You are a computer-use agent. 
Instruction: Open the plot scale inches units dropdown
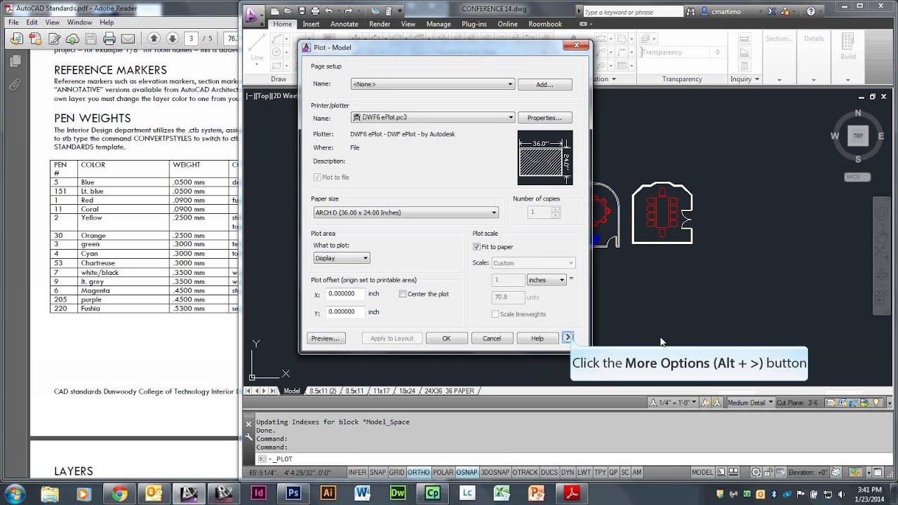547,280
